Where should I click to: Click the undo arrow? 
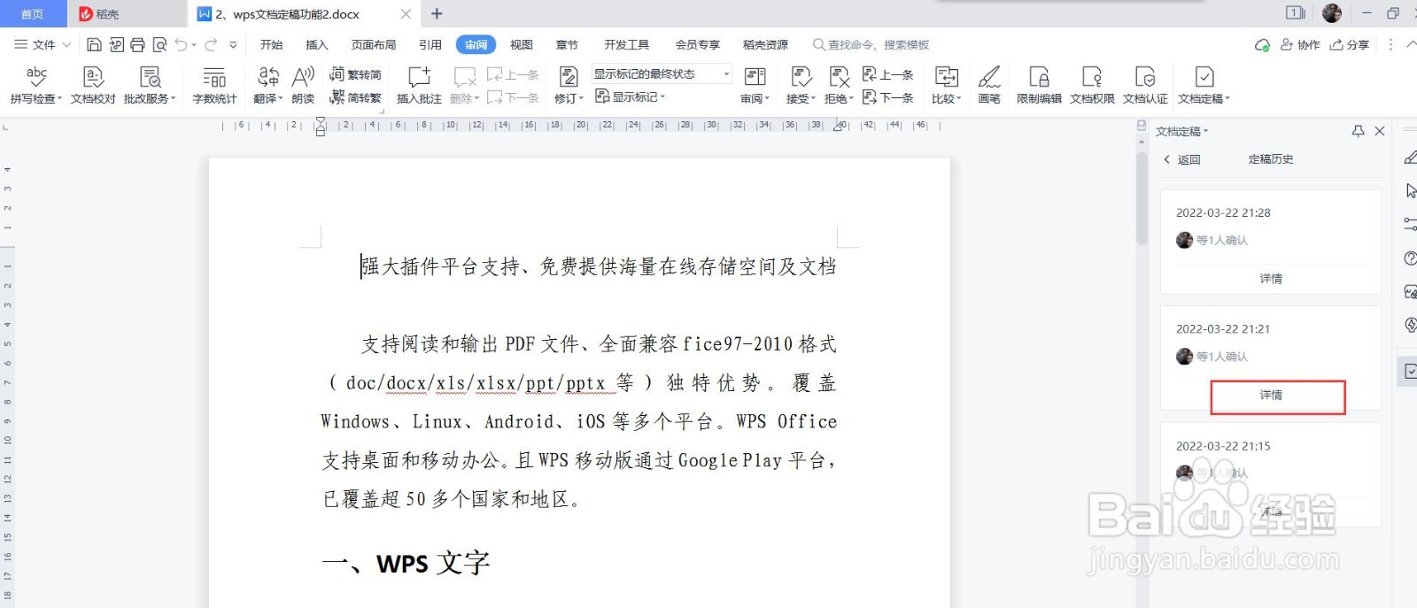coord(181,44)
